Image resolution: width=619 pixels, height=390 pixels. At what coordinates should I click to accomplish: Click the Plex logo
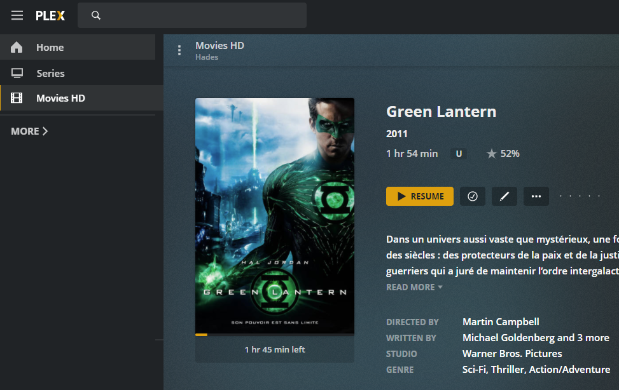[x=50, y=16]
